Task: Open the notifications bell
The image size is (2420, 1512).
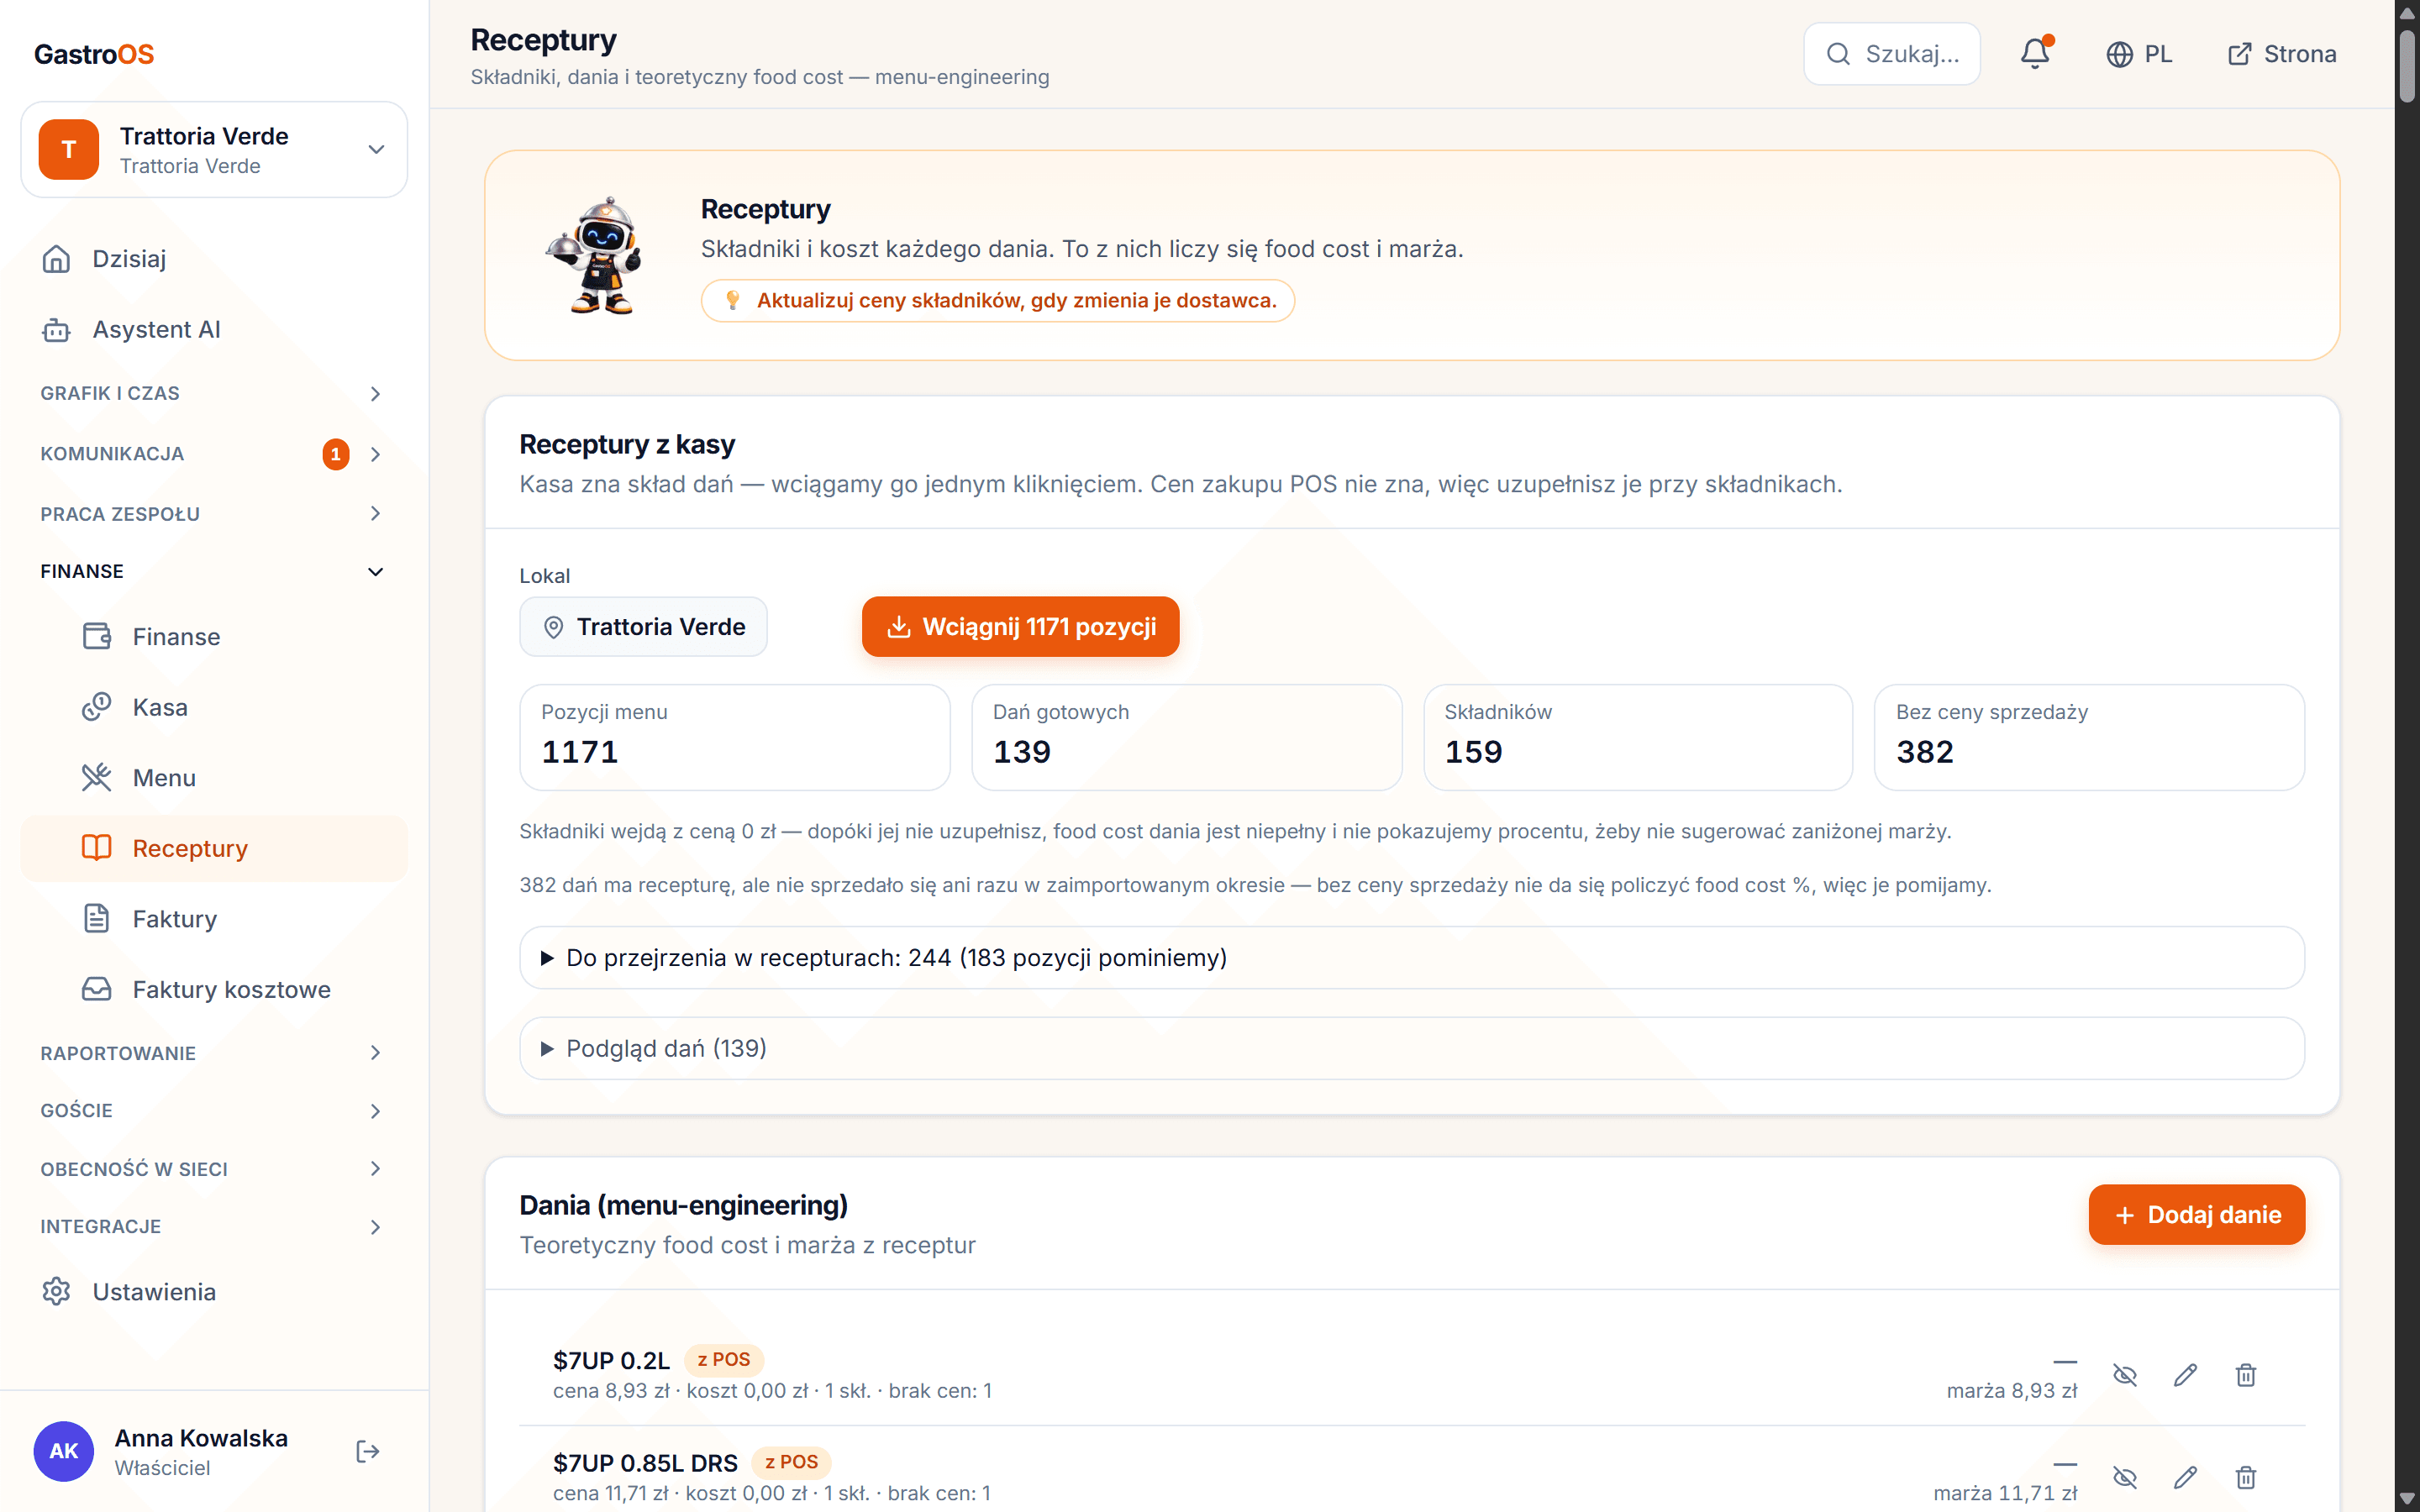Action: 2035,54
